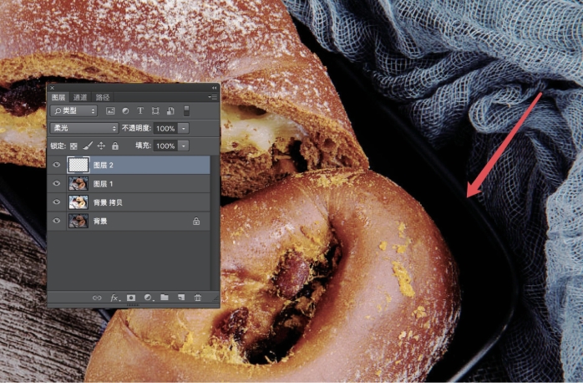Image resolution: width=583 pixels, height=383 pixels.
Task: Click the 不透明度 opacity value field
Action: [165, 129]
